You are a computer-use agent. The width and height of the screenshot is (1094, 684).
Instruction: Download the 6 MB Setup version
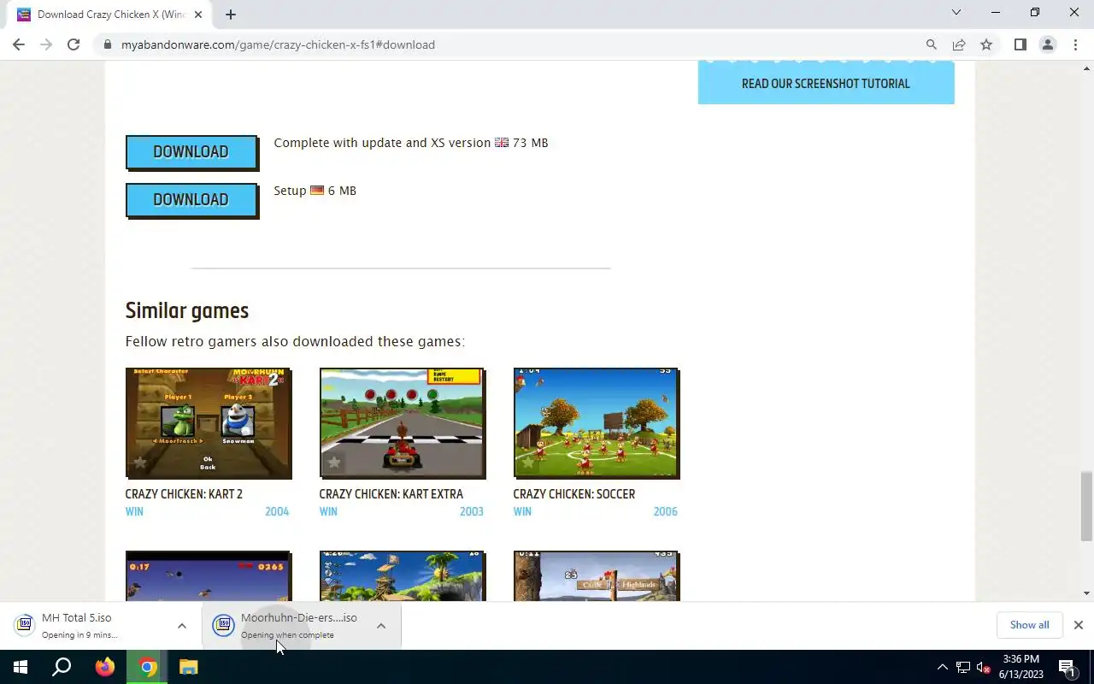click(x=191, y=200)
